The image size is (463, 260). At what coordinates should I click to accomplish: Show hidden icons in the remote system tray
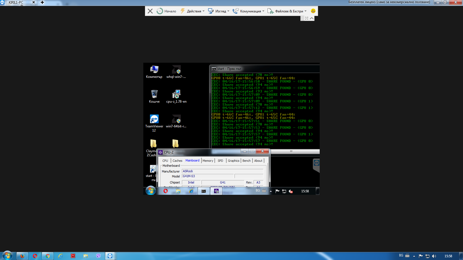point(271,191)
